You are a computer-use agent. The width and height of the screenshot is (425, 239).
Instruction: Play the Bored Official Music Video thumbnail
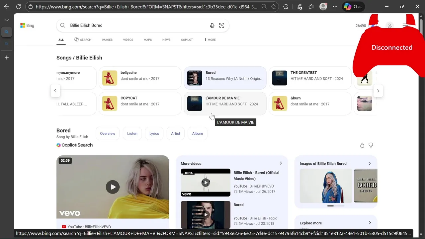click(206, 183)
